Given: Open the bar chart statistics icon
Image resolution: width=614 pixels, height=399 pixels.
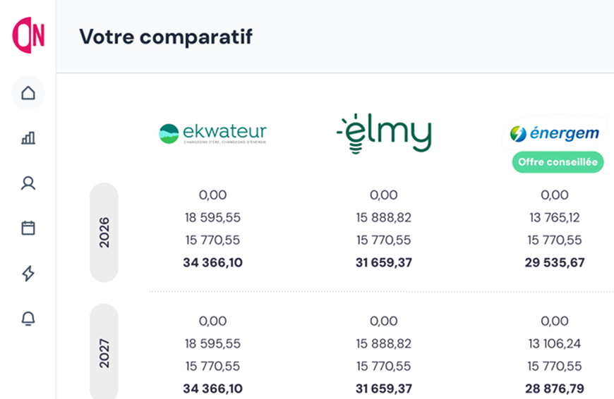Looking at the screenshot, I should [x=28, y=138].
